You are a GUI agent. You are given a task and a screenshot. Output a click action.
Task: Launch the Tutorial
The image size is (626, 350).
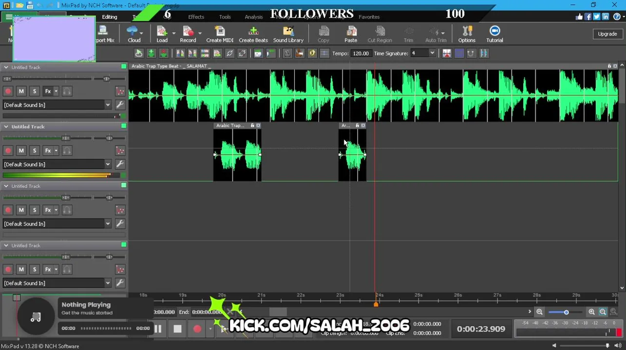point(494,34)
